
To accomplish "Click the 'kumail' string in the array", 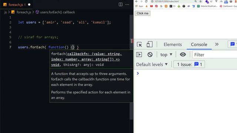I will (x=99, y=22).
